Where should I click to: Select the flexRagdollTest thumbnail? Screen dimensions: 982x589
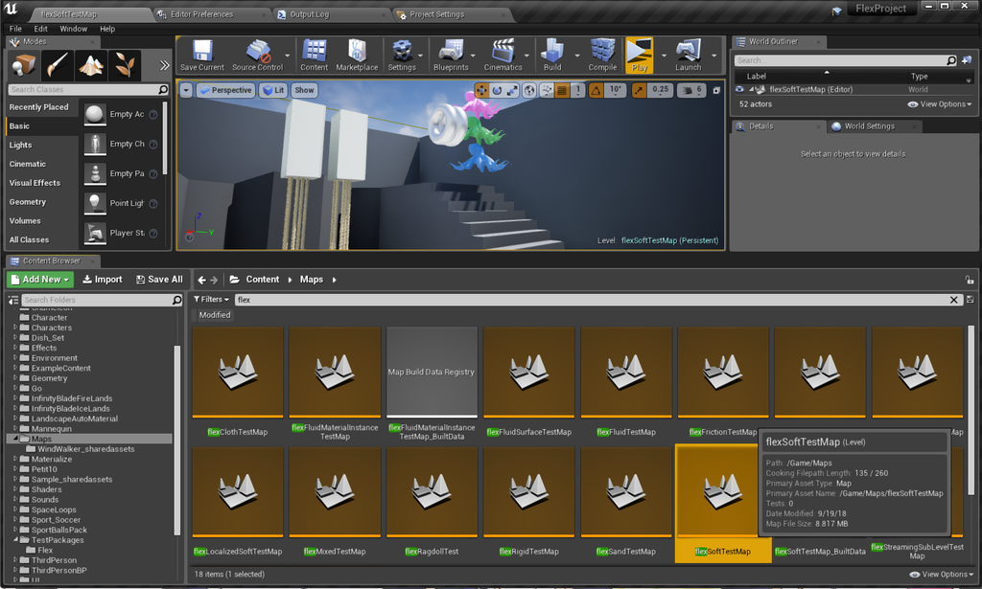pos(432,492)
